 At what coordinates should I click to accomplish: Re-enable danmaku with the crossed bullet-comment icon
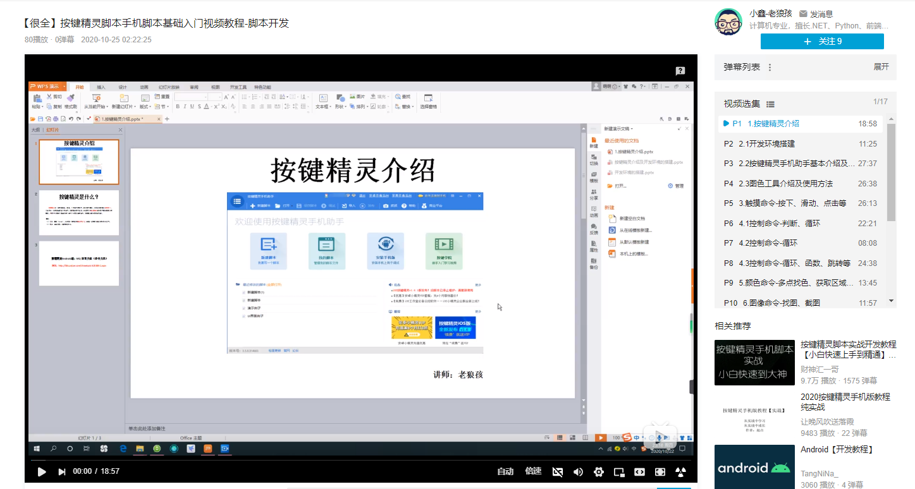pyautogui.click(x=558, y=472)
